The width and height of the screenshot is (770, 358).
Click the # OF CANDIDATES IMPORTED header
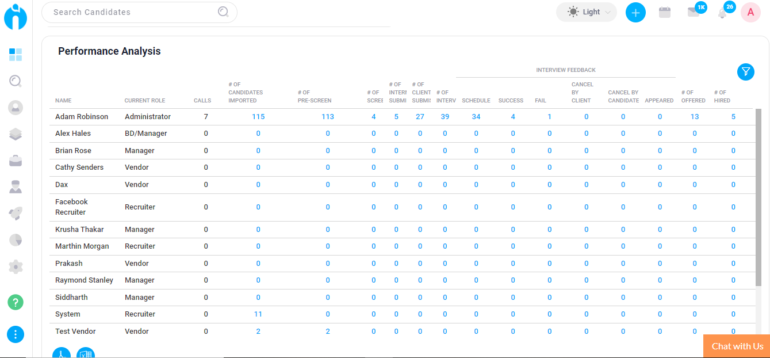coord(246,93)
